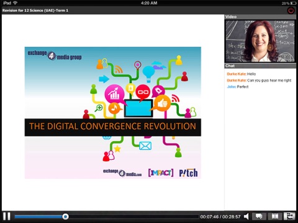This screenshot has height=223, width=298.
Task: Click the orange thumbs-up bubble icon
Action: tap(163, 103)
